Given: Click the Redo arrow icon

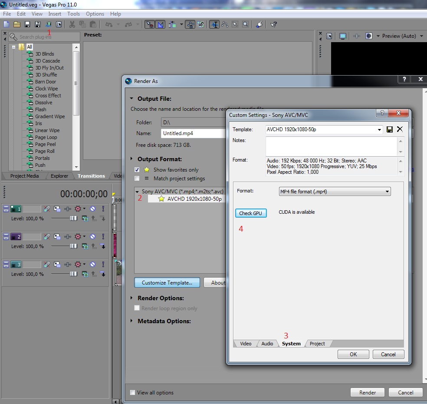Looking at the screenshot, I should (128, 24).
